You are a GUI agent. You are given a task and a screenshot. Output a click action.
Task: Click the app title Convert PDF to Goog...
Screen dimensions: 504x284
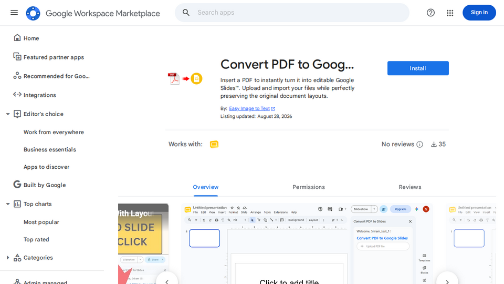tap(287, 64)
